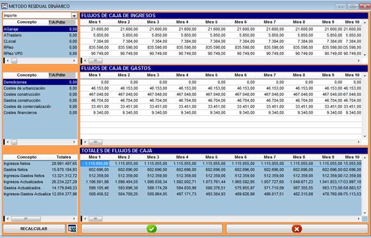The width and height of the screenshot is (371, 238).
Task: Click the ingresos table up scroll arrow
Action: (x=365, y=22)
